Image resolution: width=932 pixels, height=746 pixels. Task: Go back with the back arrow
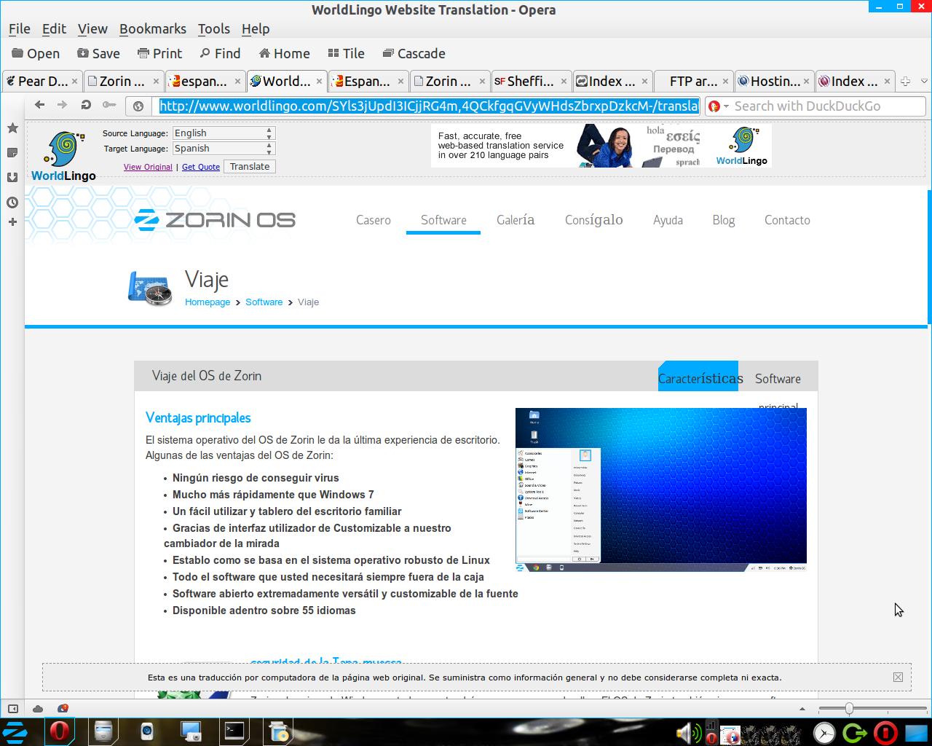pyautogui.click(x=40, y=106)
